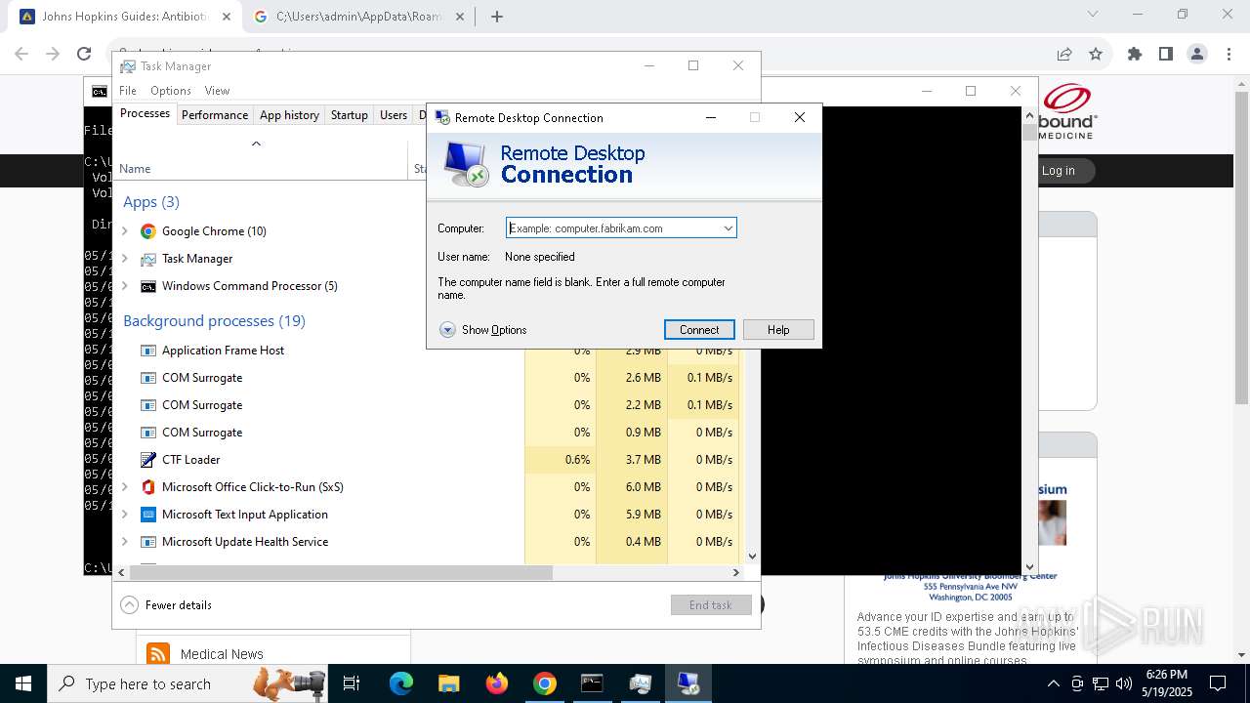The width and height of the screenshot is (1250, 703).
Task: Click the CTF Loader process icon
Action: (x=148, y=460)
